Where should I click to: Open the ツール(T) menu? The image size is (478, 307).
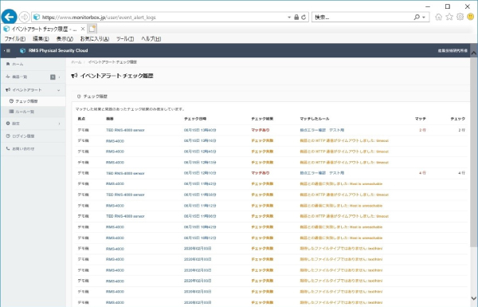pos(125,39)
